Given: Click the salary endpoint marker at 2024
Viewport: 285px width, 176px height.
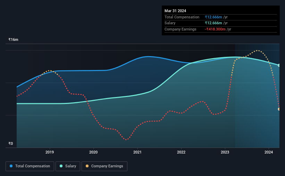Looking at the screenshot, I should click(x=279, y=65).
